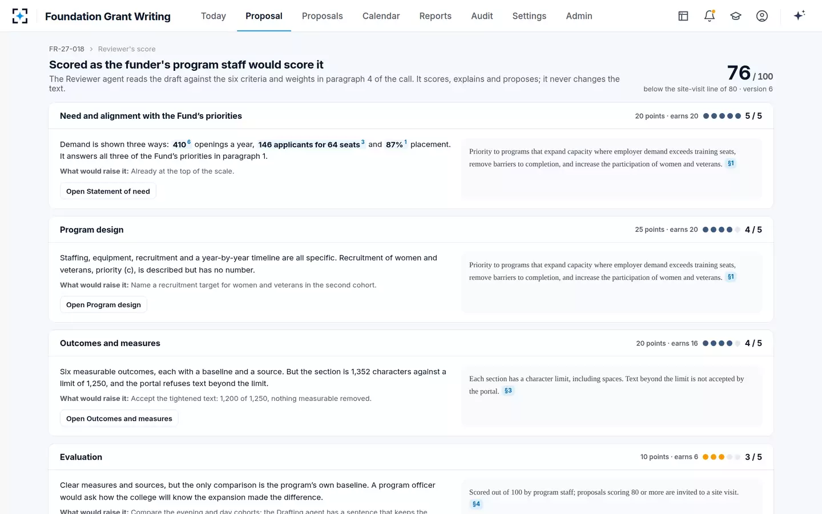Click the 'Program design' section heading
The height and width of the screenshot is (514, 822).
pos(92,230)
